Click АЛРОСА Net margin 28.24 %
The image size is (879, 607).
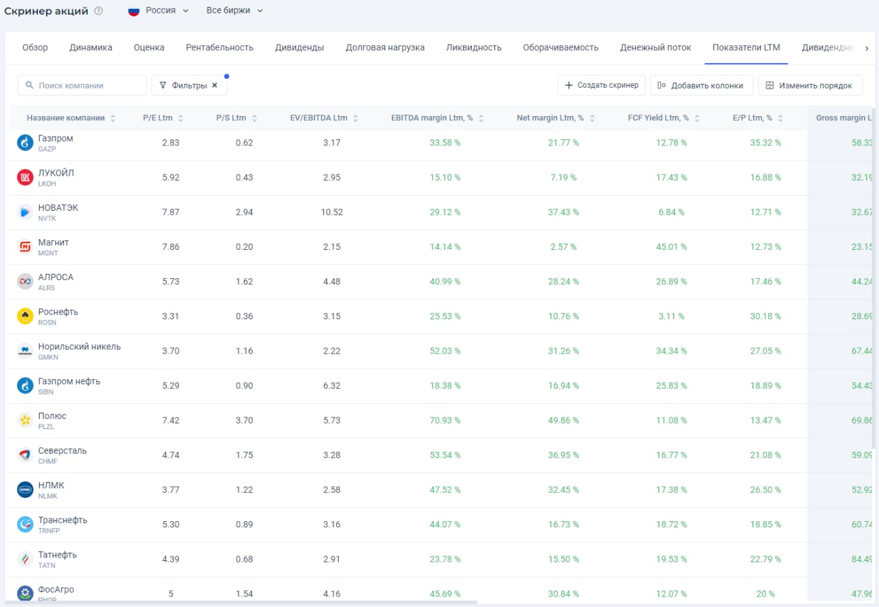point(563,282)
